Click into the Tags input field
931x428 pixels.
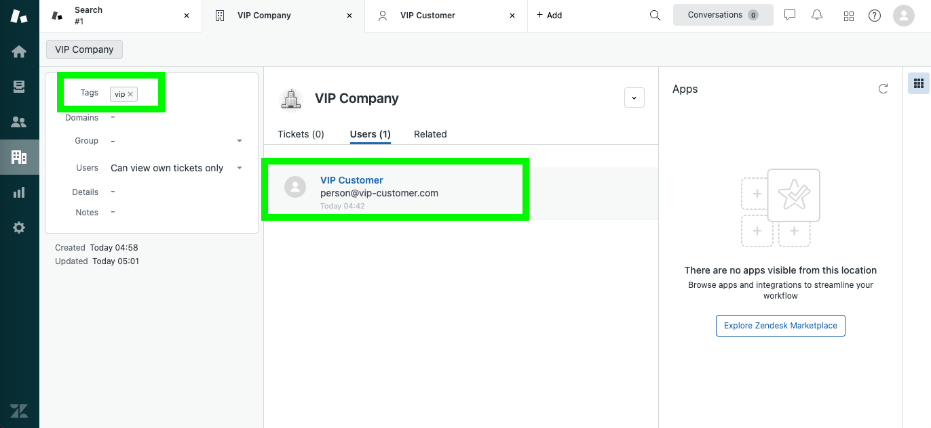[x=176, y=94]
